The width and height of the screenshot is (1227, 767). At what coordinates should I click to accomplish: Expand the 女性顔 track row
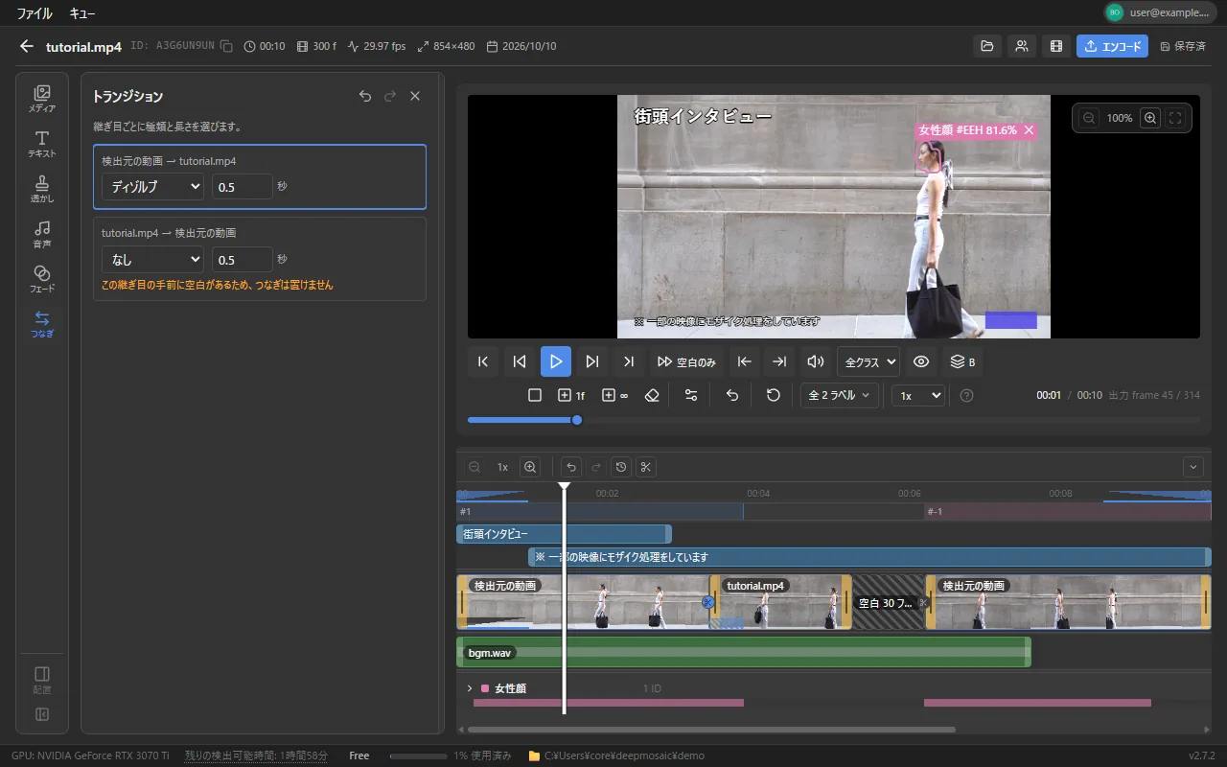pyautogui.click(x=470, y=688)
